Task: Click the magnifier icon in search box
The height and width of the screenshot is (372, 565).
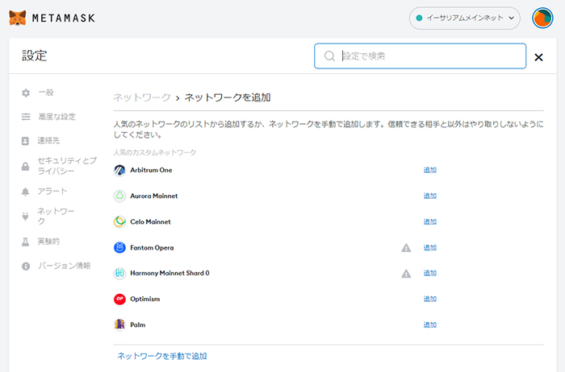Action: (x=329, y=56)
